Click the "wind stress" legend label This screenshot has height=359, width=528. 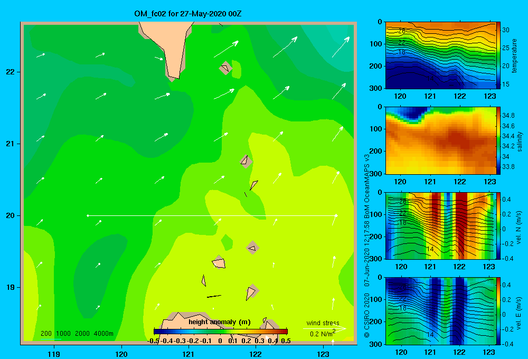pyautogui.click(x=323, y=323)
